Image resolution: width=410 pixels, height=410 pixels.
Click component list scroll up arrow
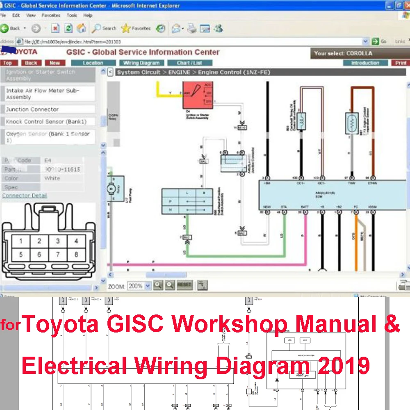point(103,71)
